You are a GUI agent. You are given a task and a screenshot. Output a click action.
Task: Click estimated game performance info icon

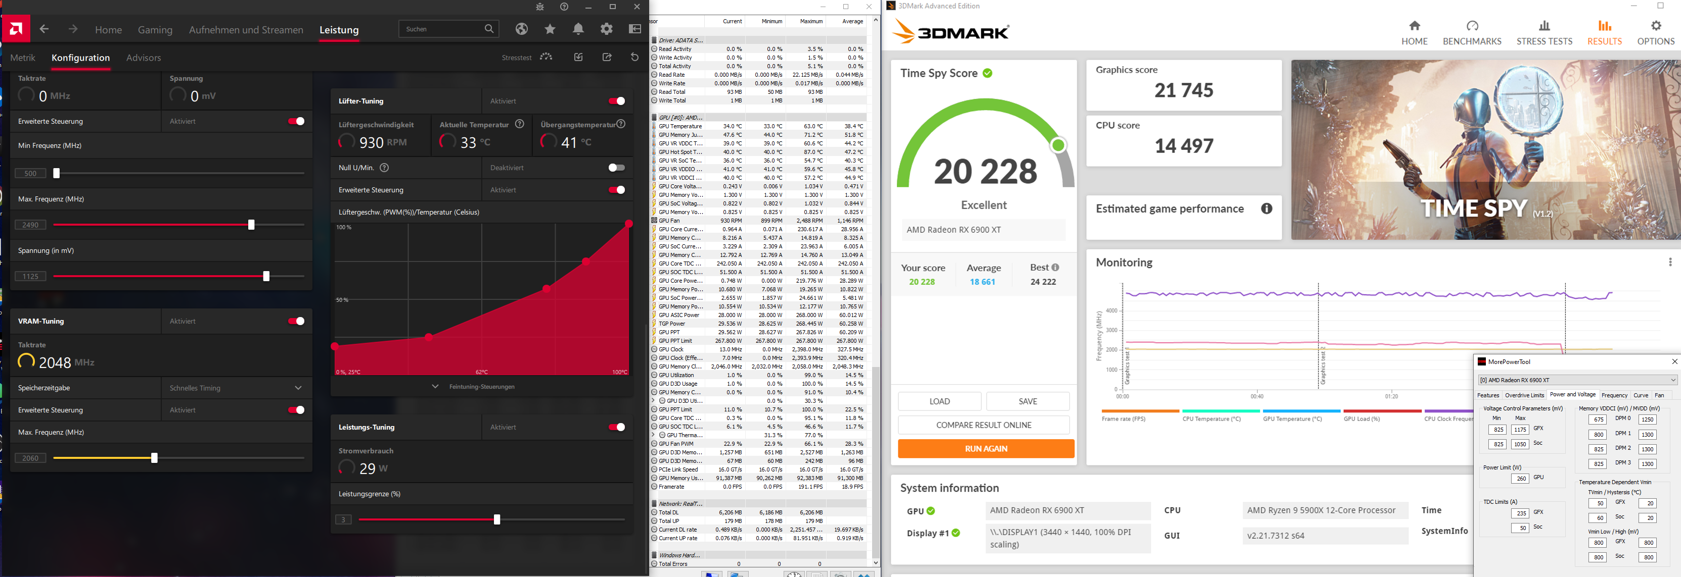(x=1266, y=208)
